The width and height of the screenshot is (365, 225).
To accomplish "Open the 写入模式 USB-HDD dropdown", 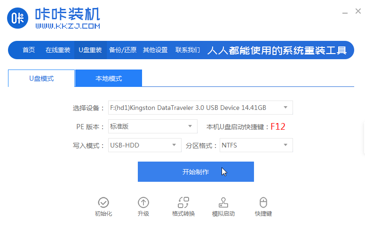I will click(145, 145).
